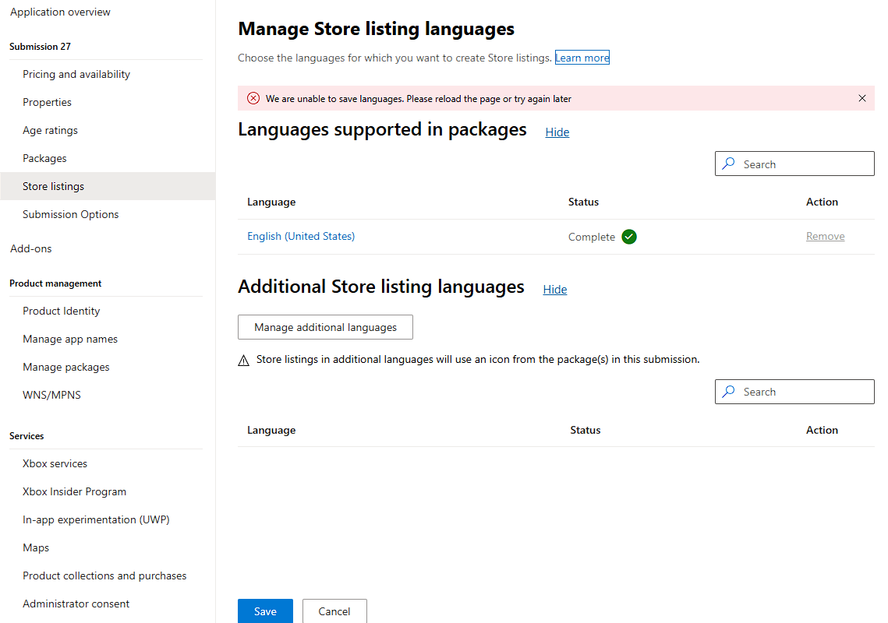Dismiss the error banner with the X icon
Screen dimensions: 888x623
[862, 98]
